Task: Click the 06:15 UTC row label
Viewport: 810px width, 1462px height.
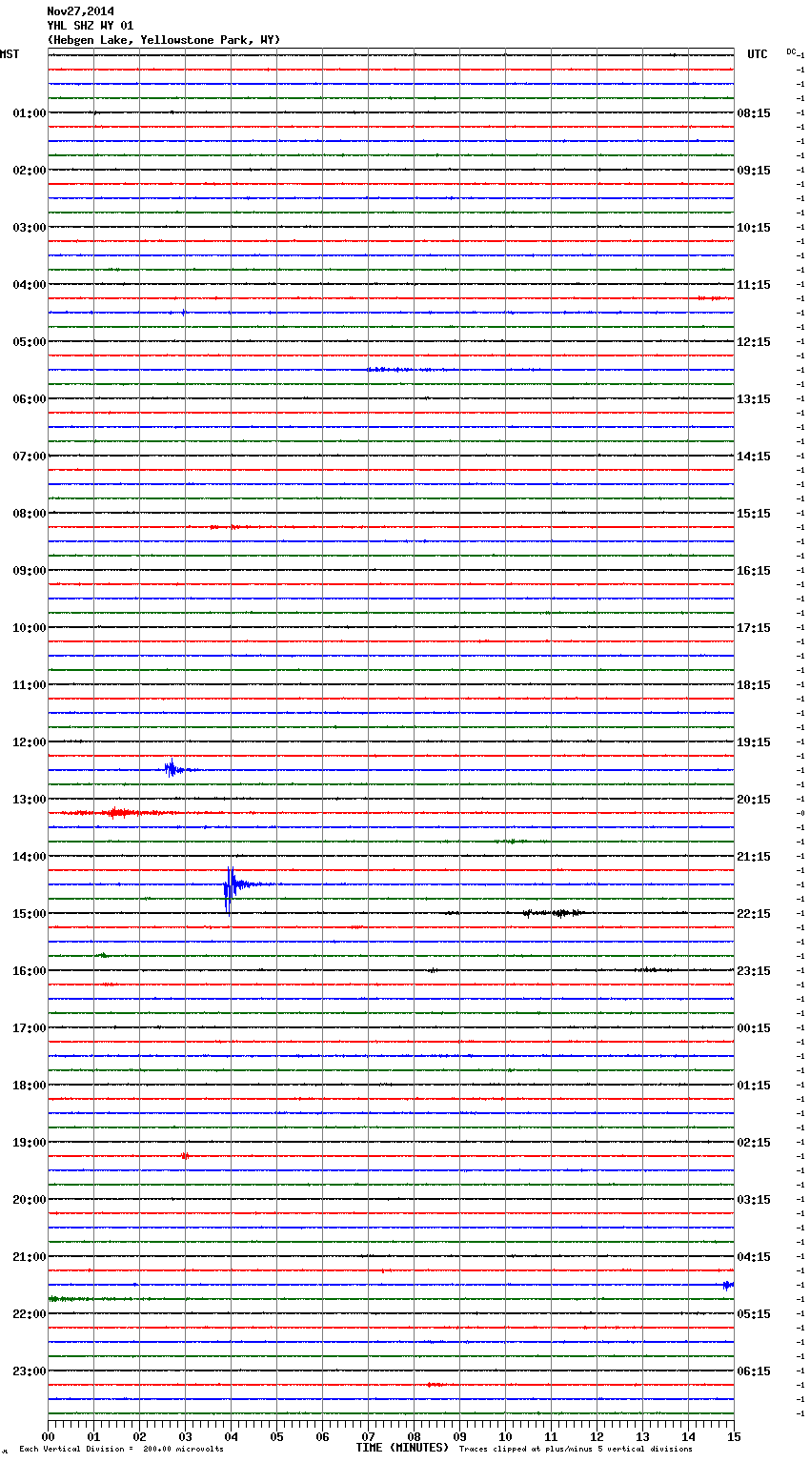Action: point(754,1371)
